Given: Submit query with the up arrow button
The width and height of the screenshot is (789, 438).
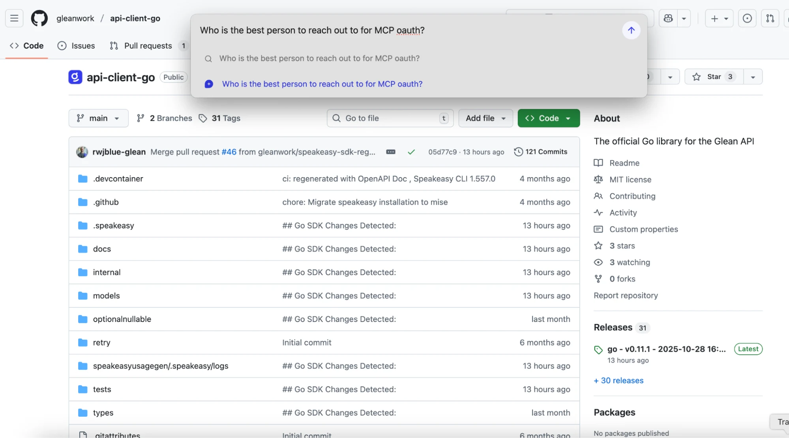Looking at the screenshot, I should [x=631, y=30].
